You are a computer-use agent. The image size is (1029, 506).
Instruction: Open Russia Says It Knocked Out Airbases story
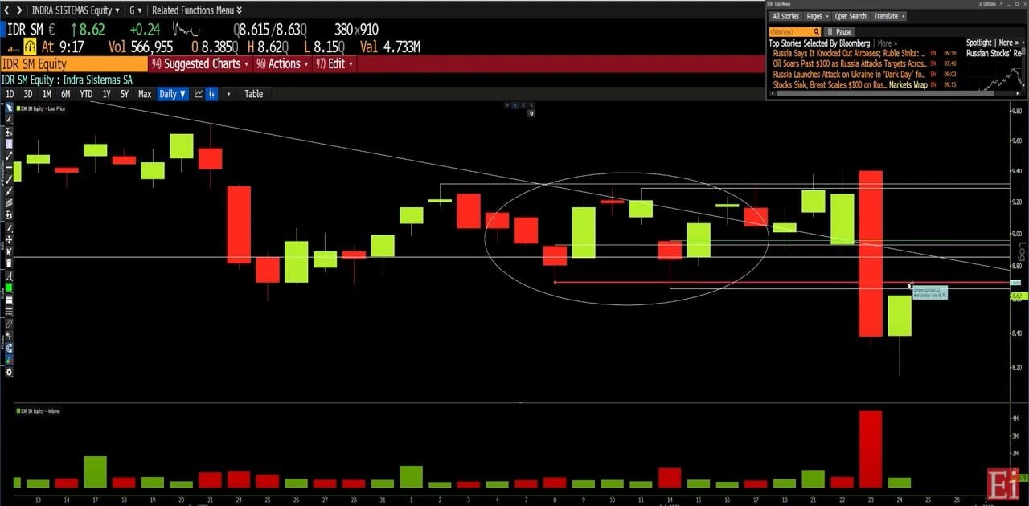pos(849,53)
